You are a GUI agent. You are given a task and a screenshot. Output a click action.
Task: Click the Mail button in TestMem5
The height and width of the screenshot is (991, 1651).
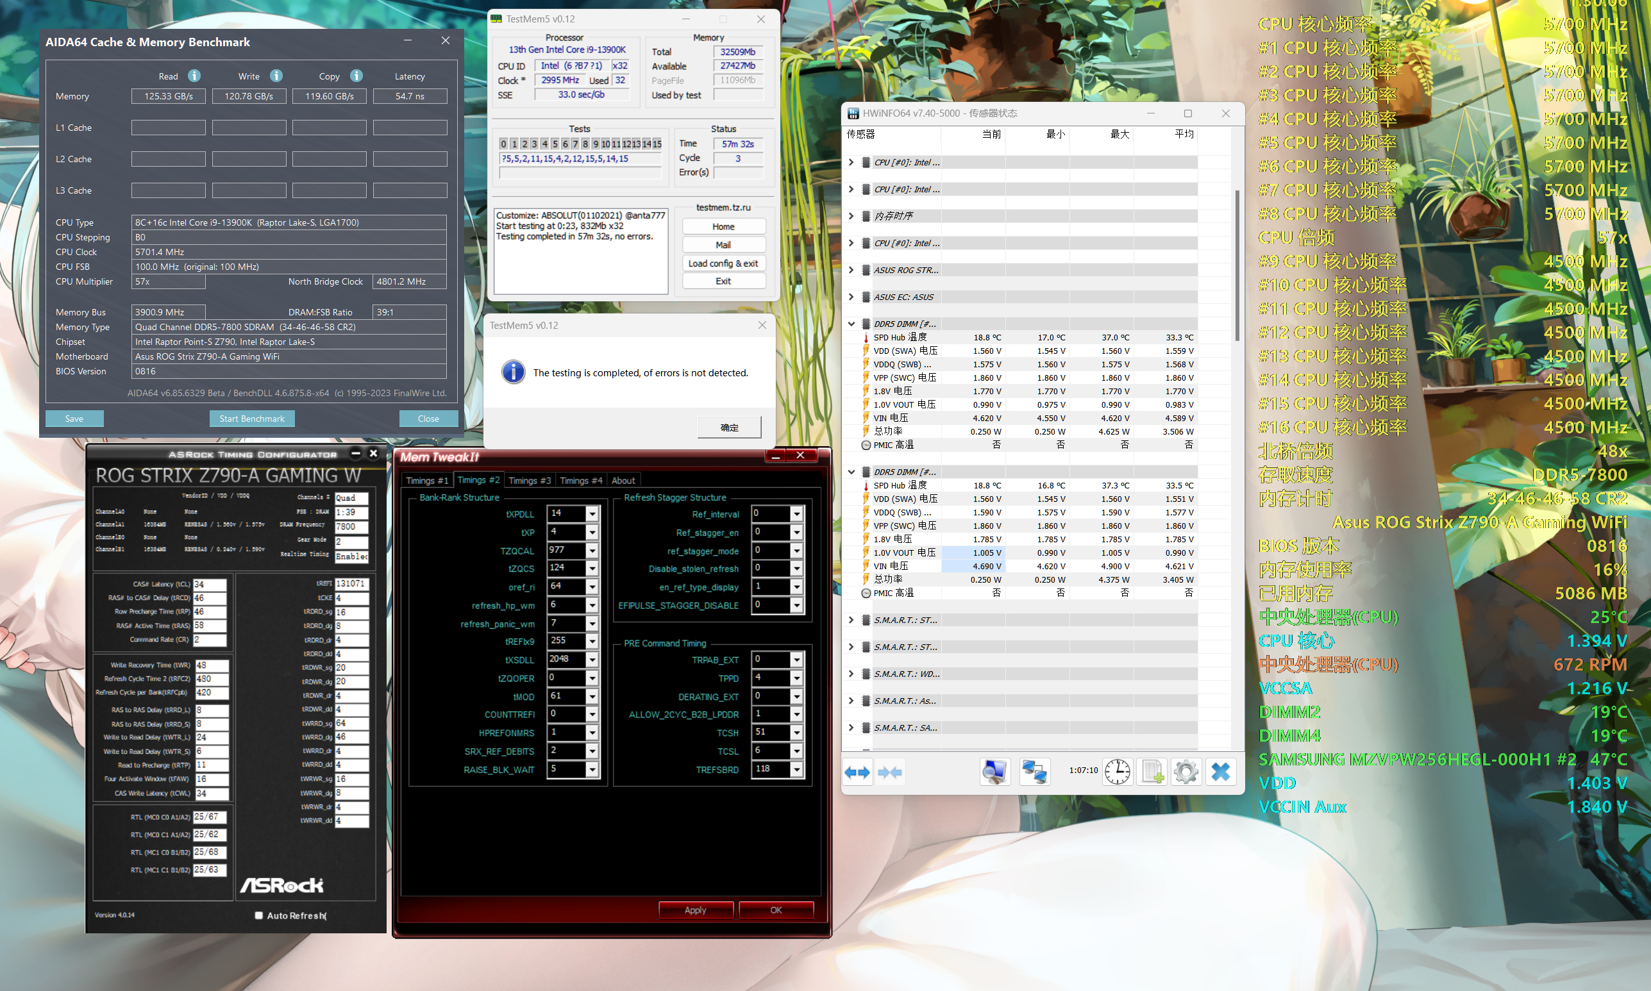(723, 244)
